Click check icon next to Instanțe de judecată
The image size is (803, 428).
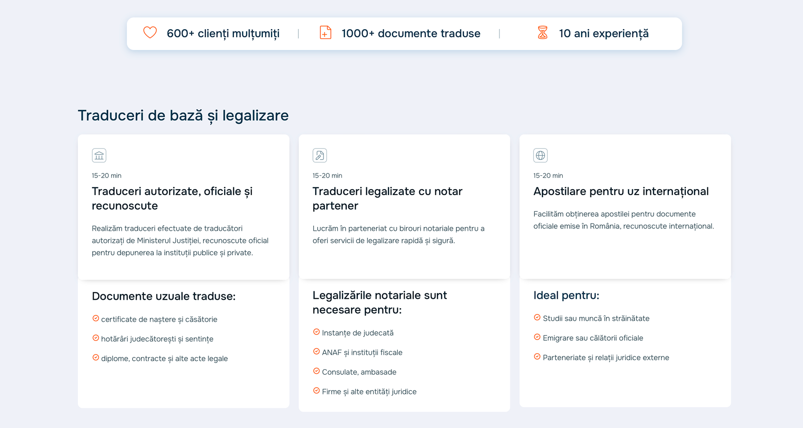pos(316,332)
